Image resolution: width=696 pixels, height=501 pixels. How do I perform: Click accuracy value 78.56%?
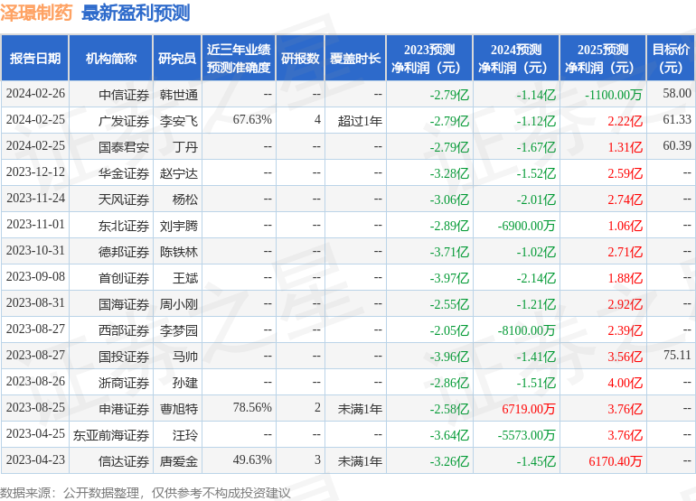pyautogui.click(x=252, y=407)
